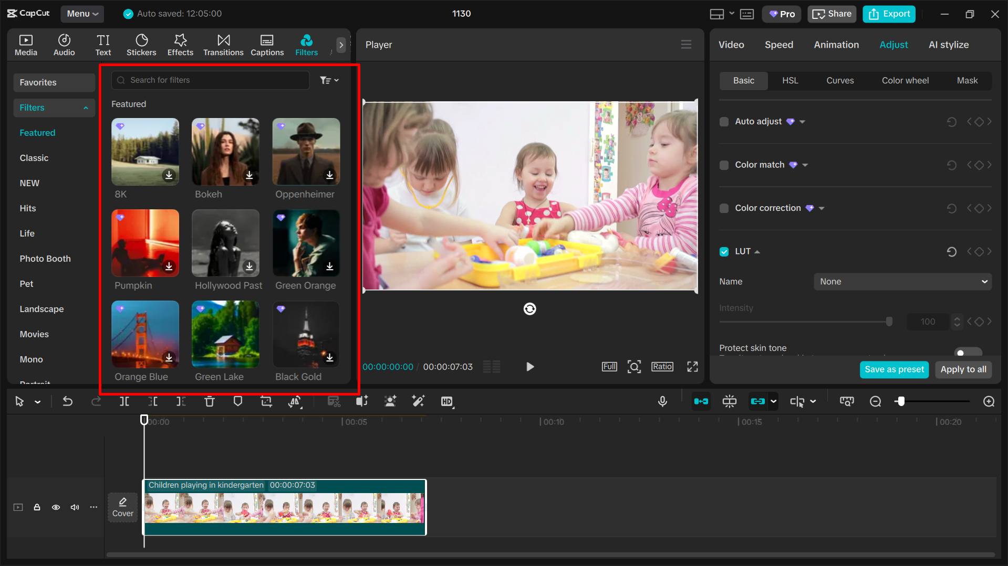
Task: Select the Speed tab in the right panel
Action: pos(778,45)
